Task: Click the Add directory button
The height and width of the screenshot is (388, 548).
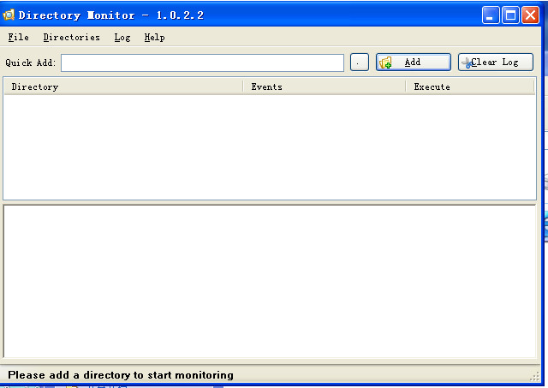Action: (413, 63)
